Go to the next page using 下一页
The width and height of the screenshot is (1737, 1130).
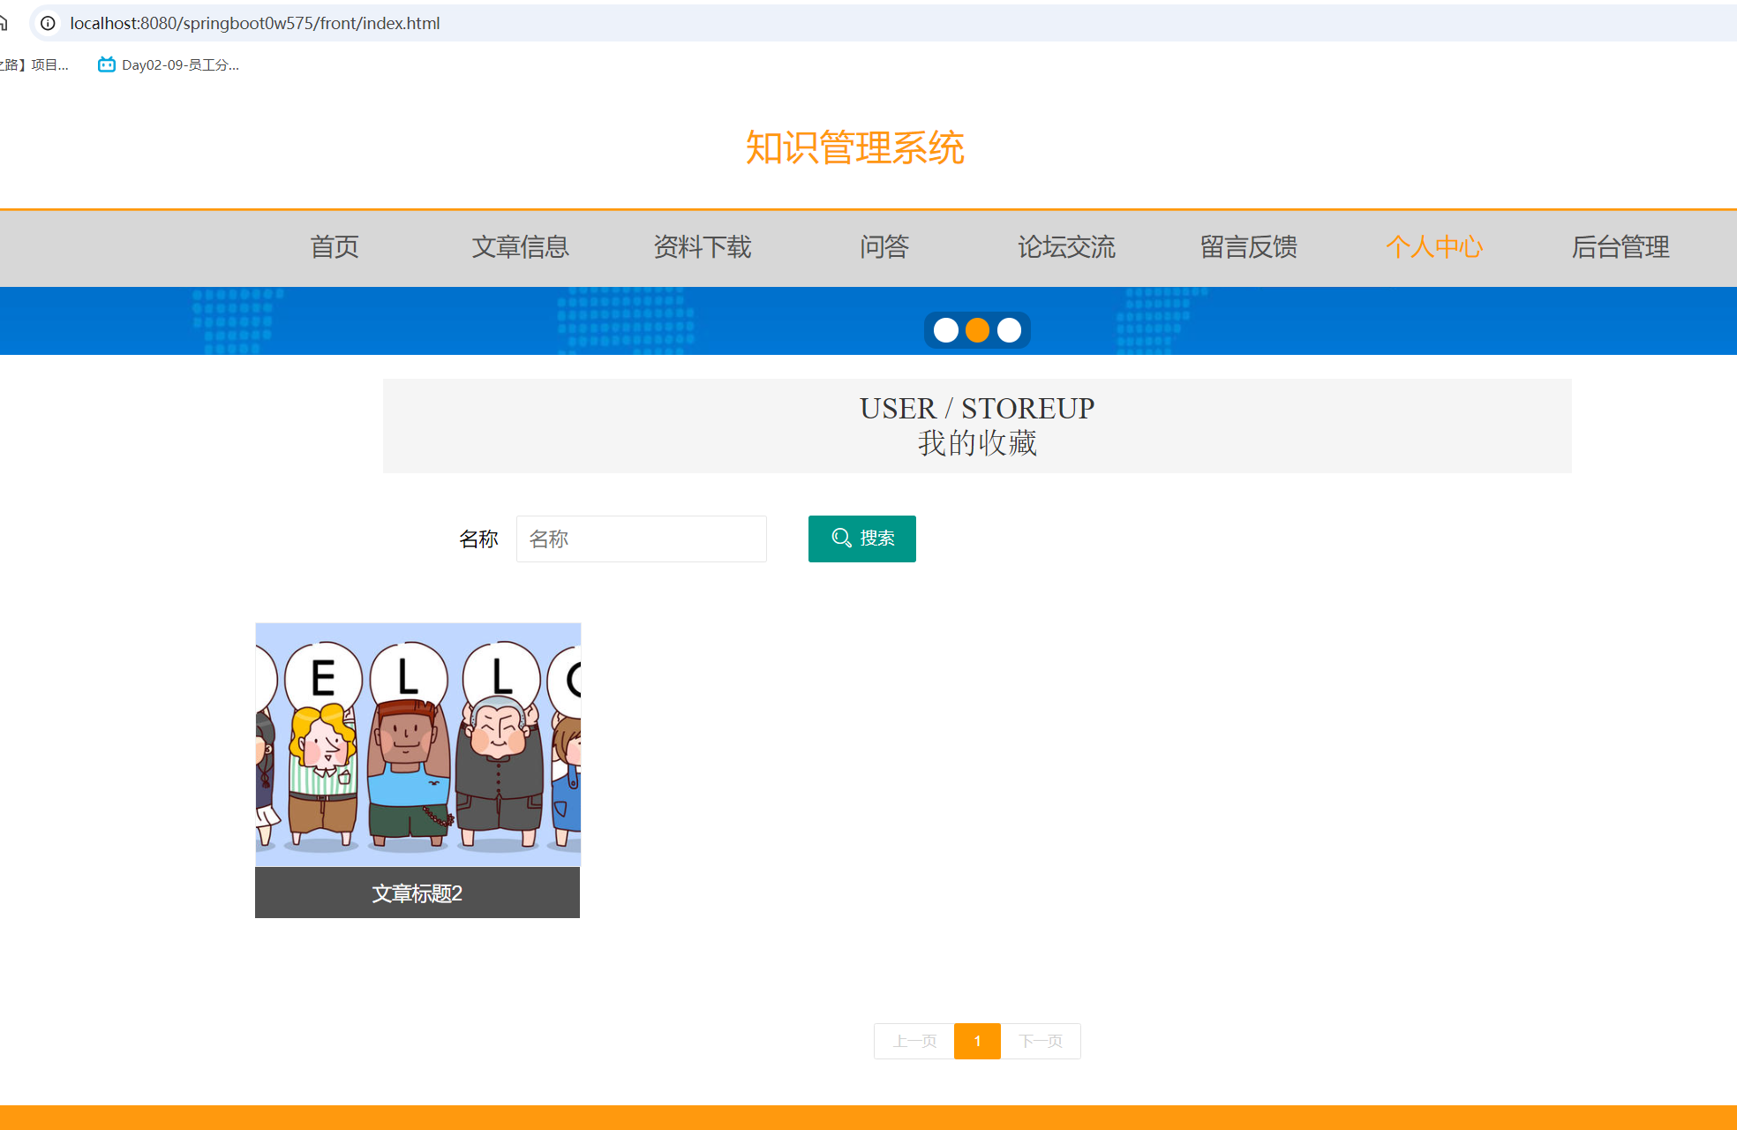point(1040,1041)
